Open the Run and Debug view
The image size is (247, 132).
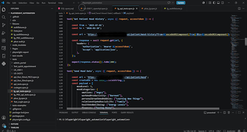tap(4, 33)
